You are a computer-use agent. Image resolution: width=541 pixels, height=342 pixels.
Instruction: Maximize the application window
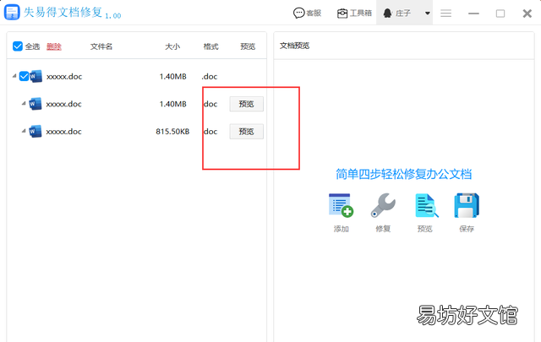coord(500,14)
